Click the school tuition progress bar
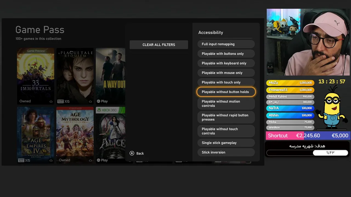This screenshot has width=351, height=197. coord(307,153)
